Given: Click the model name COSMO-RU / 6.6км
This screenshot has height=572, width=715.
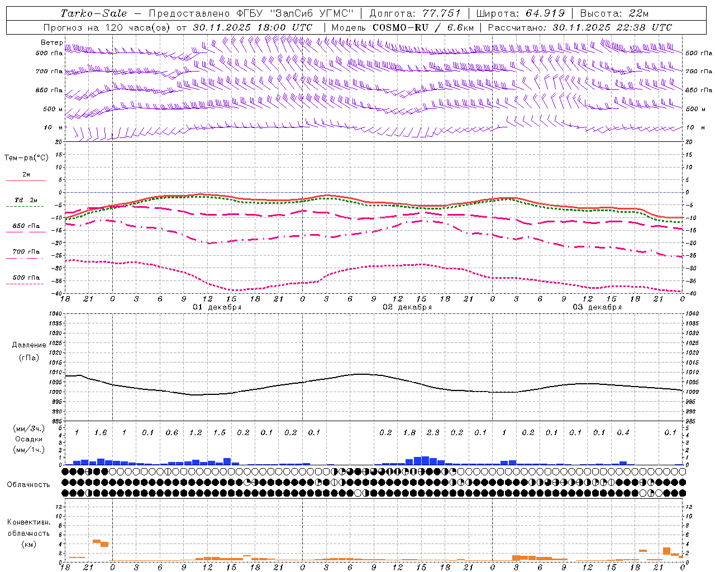Looking at the screenshot, I should tap(423, 27).
